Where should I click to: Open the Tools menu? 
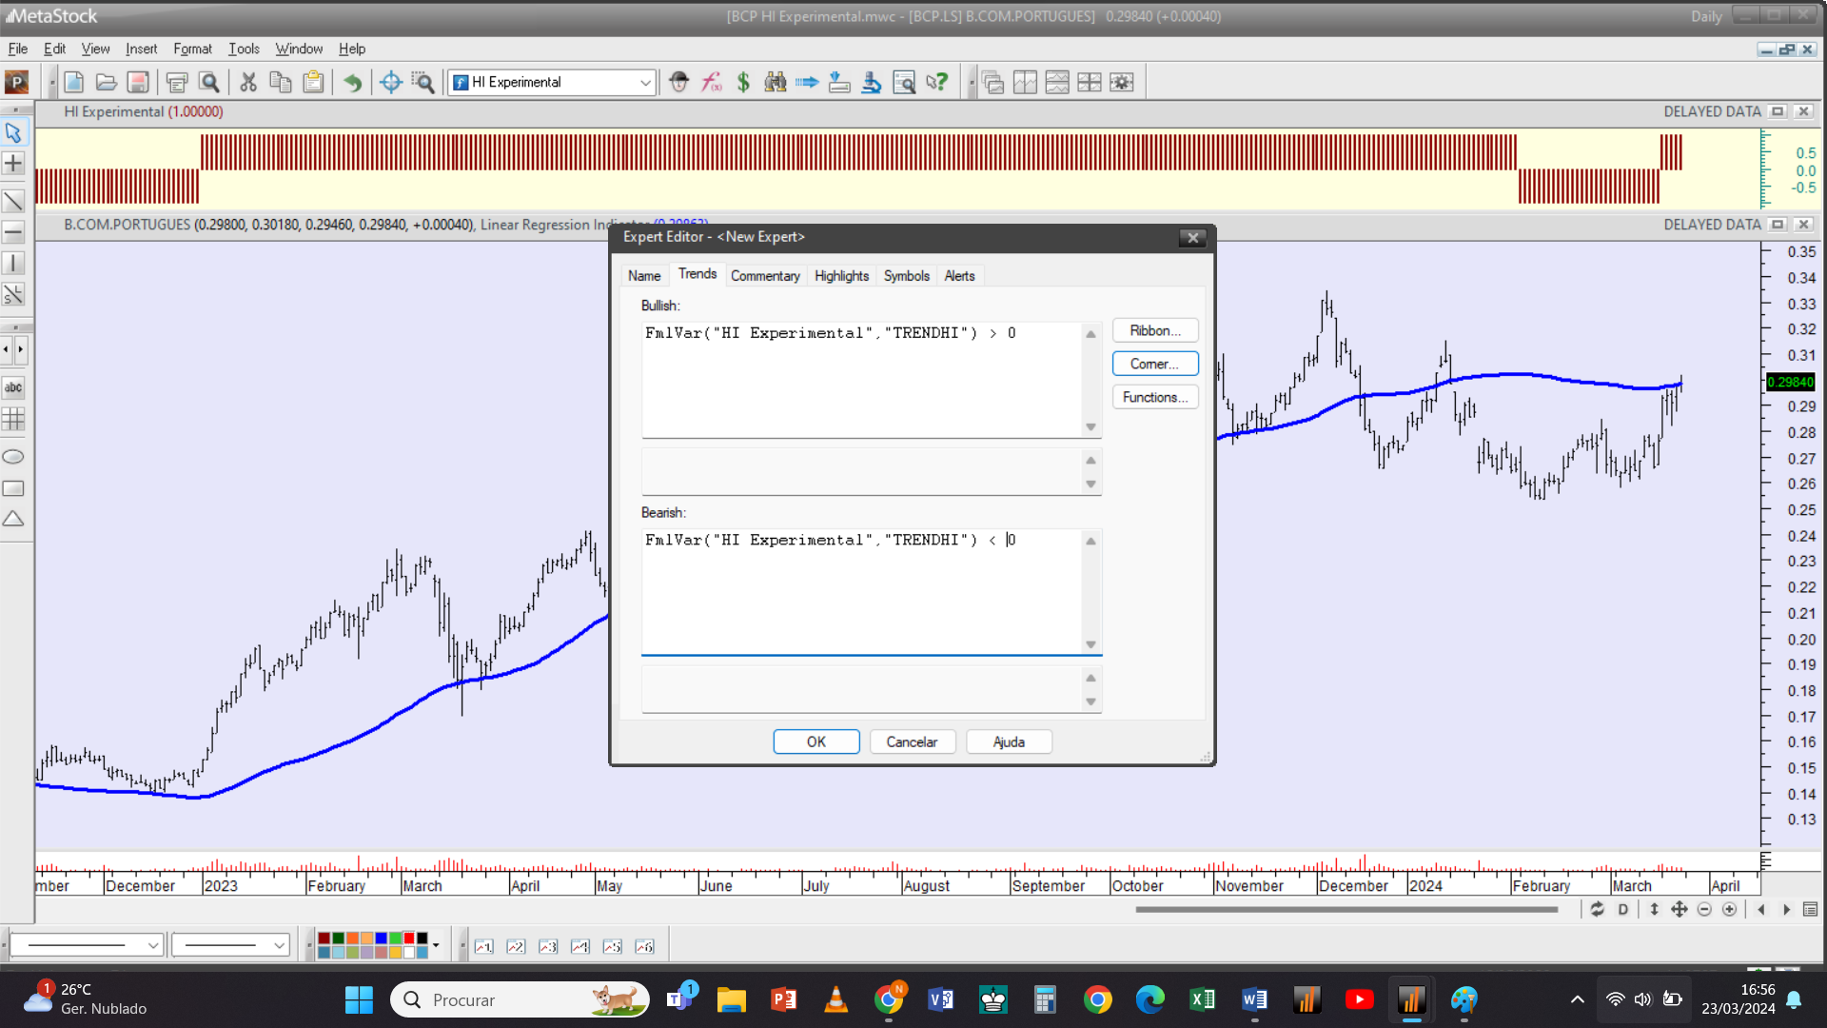[x=244, y=49]
